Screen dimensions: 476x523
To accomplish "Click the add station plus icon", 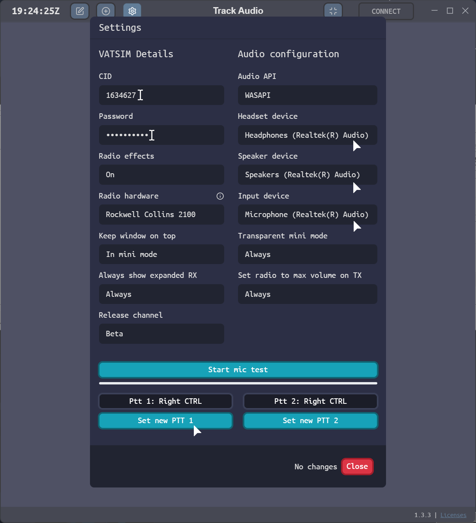I will tap(106, 11).
